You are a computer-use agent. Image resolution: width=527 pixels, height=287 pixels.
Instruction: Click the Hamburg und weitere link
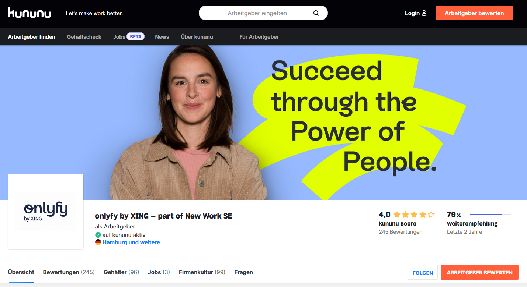131,242
